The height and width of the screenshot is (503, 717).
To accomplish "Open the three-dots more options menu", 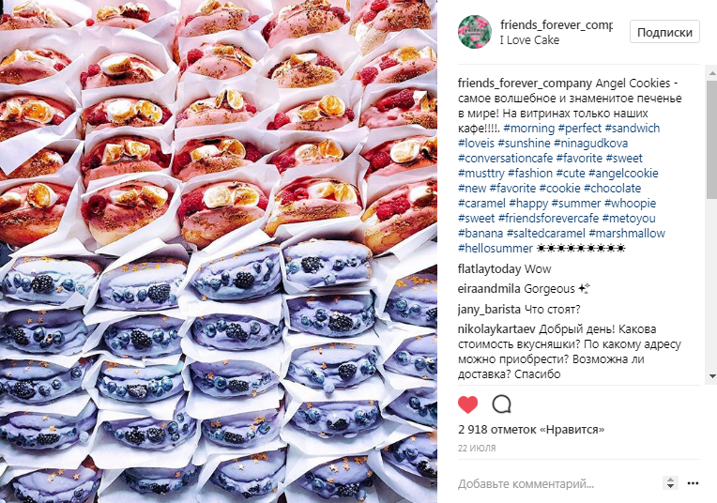I will pos(694,483).
